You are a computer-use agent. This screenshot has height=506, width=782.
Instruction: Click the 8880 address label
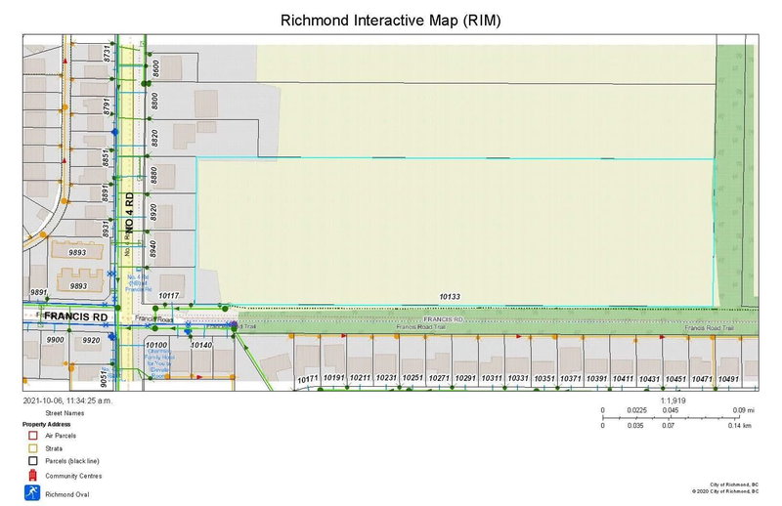click(x=154, y=176)
